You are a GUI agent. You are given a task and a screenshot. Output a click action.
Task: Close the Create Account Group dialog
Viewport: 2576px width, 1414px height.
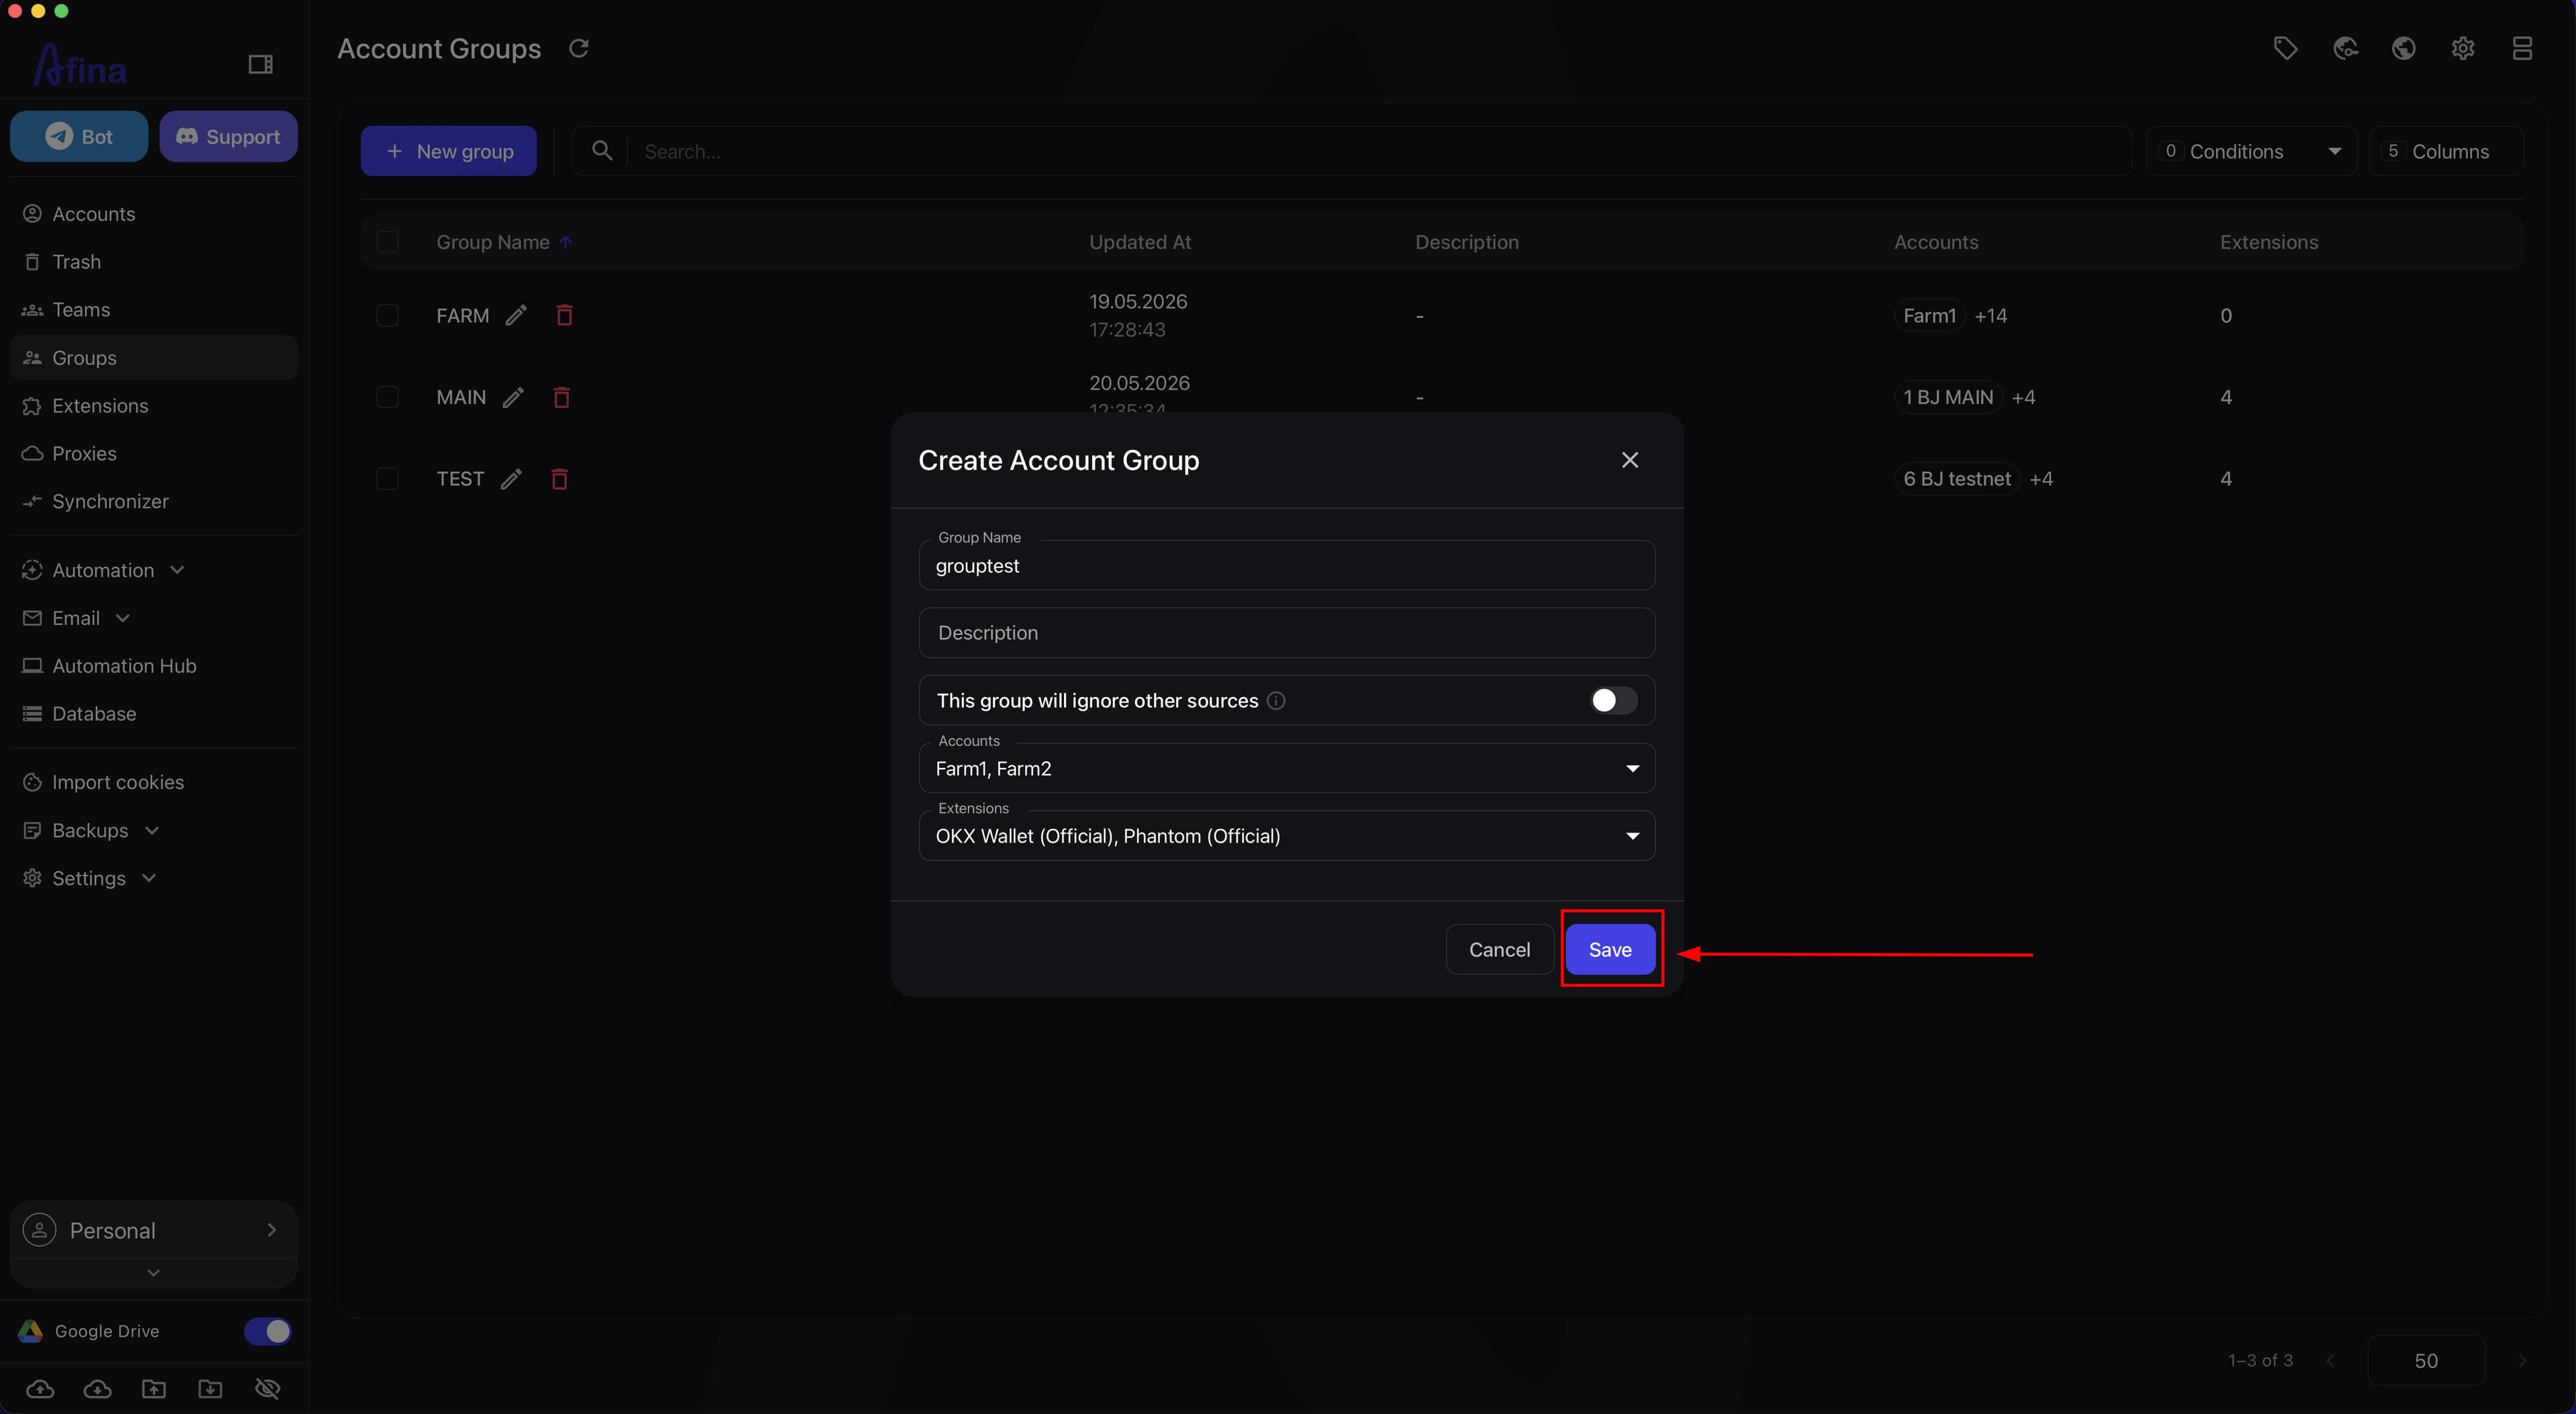pyautogui.click(x=1630, y=460)
